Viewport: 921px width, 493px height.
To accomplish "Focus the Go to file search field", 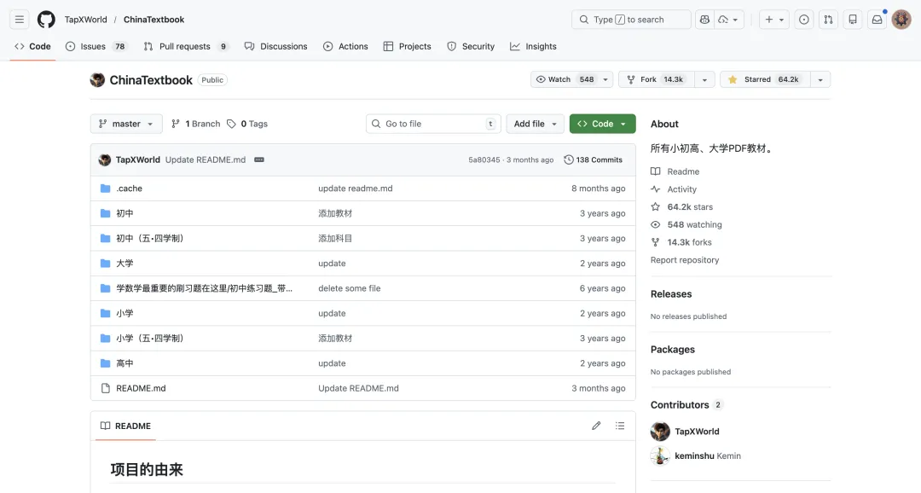I will [433, 124].
